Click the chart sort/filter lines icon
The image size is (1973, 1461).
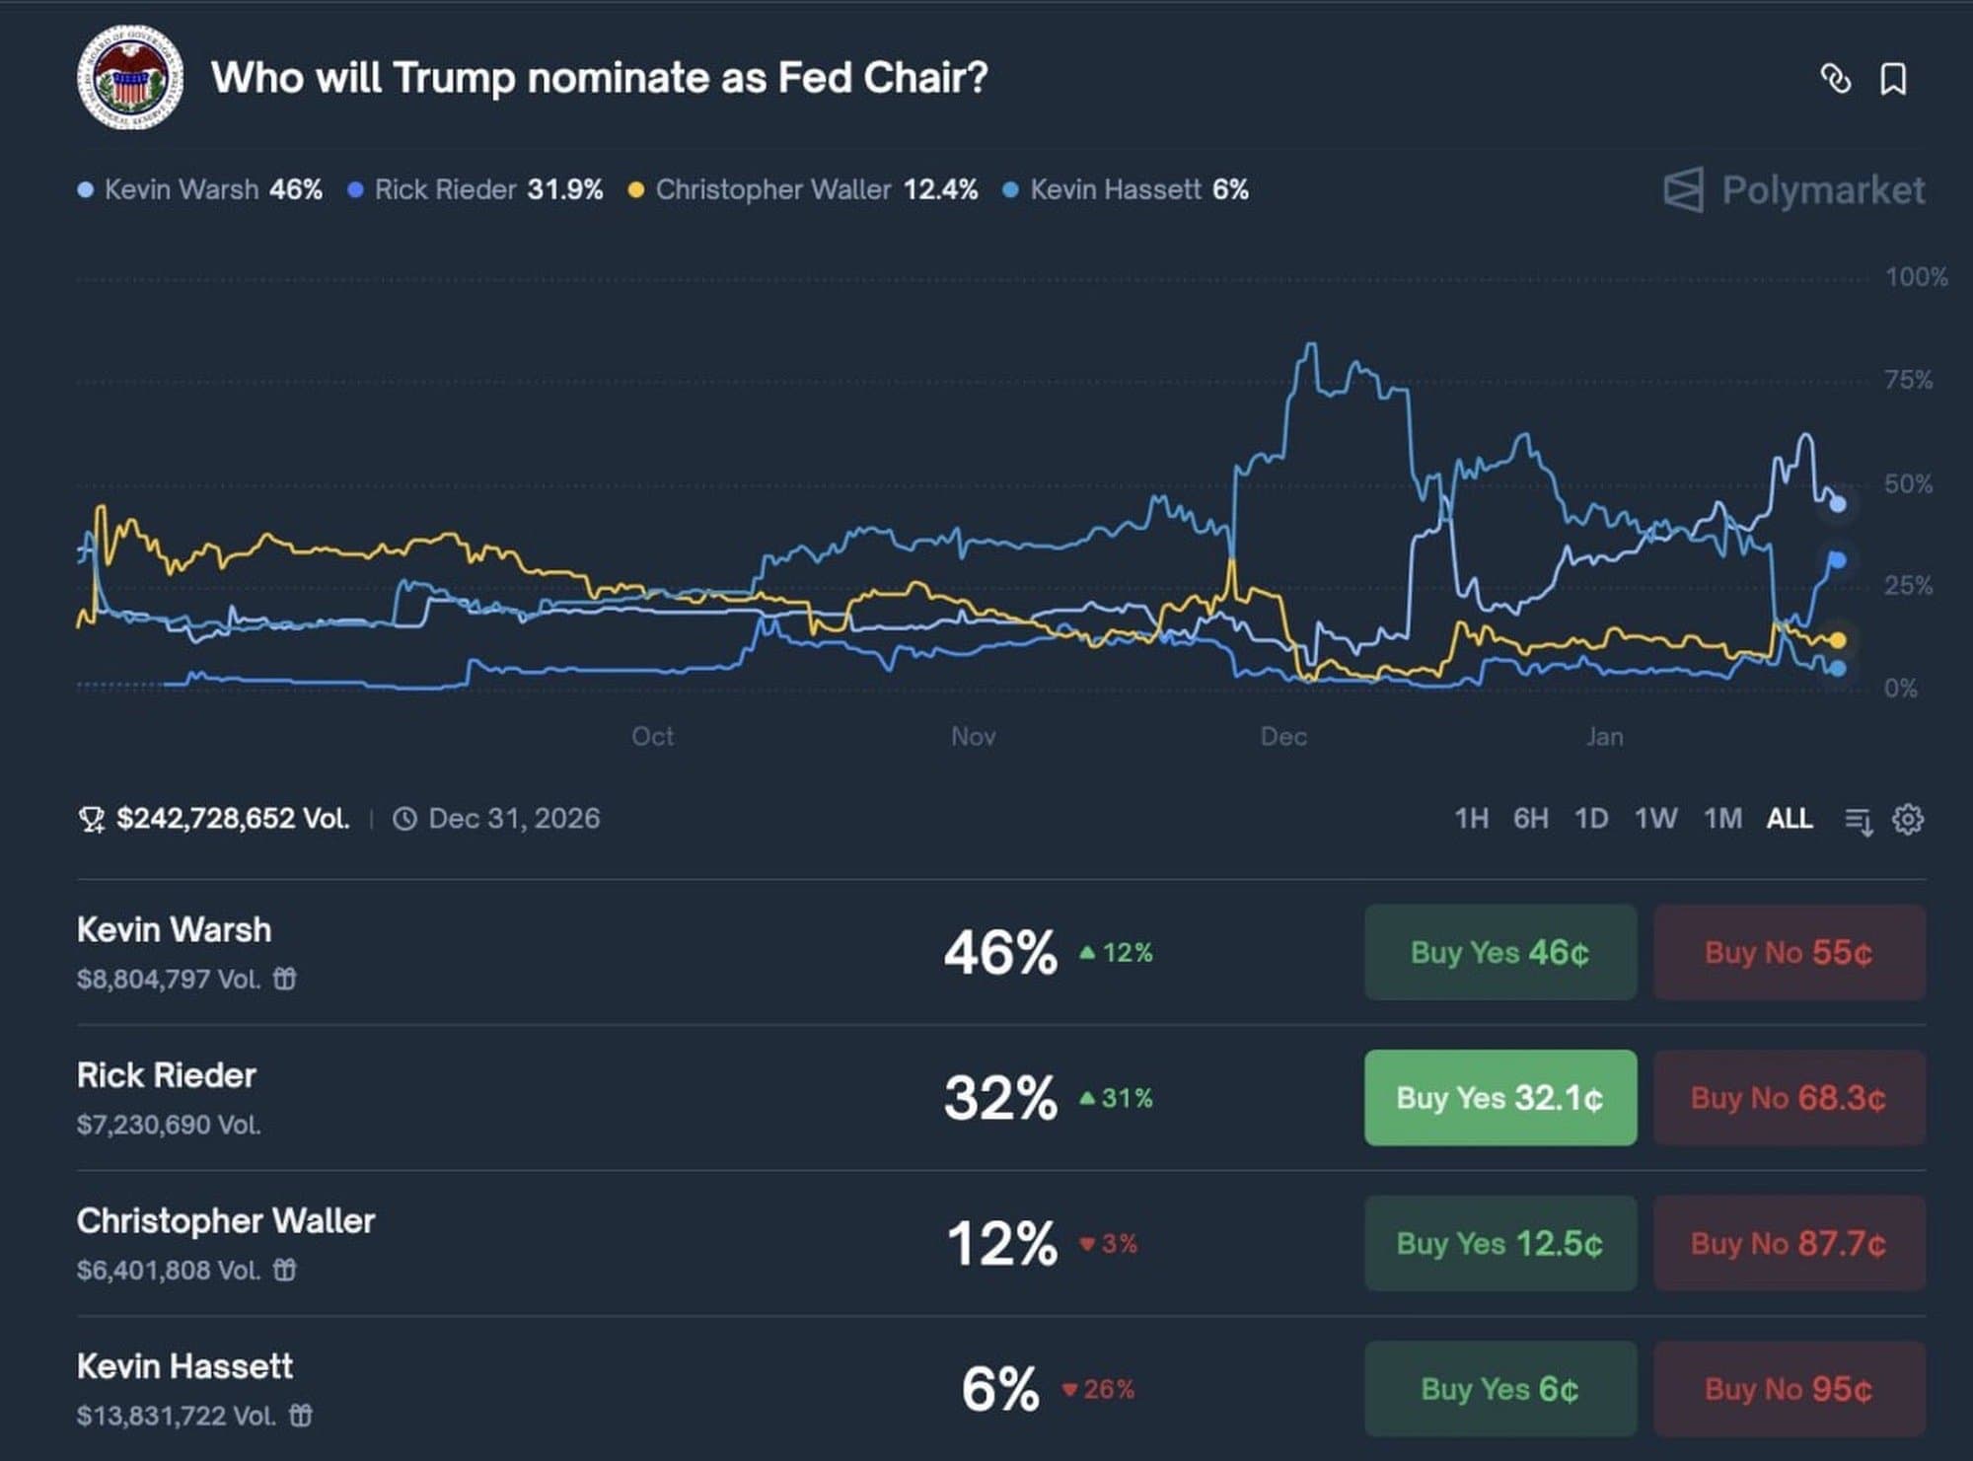coord(1858,820)
